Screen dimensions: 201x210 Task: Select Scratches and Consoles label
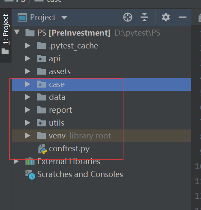(x=80, y=174)
